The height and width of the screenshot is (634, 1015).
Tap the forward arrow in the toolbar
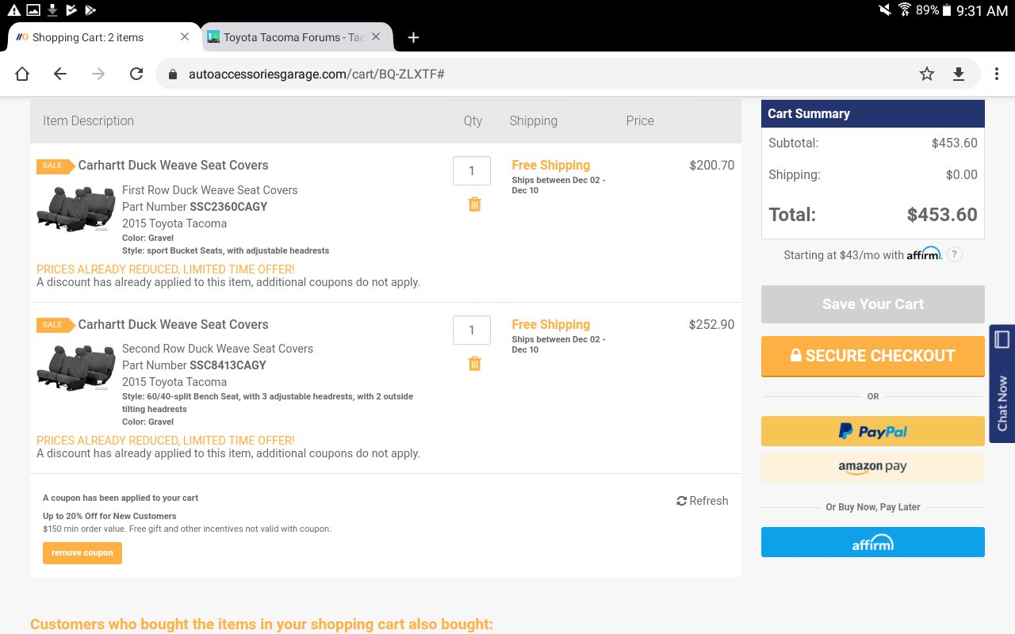(98, 74)
